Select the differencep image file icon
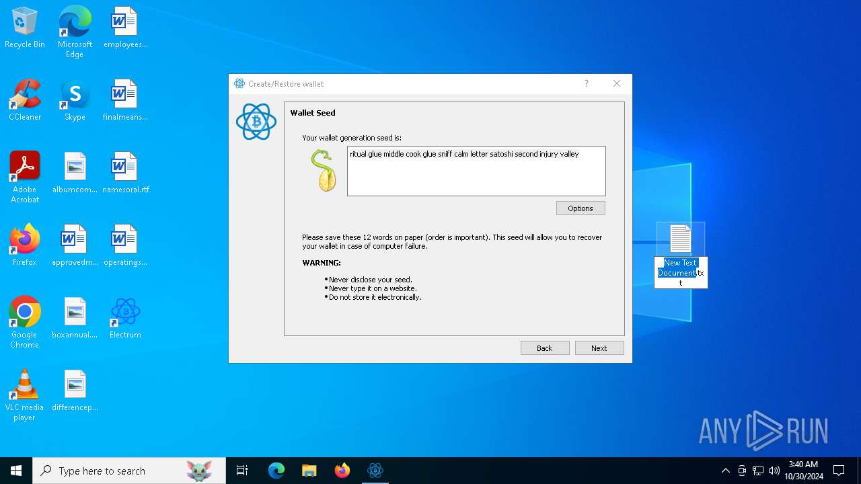861x484 pixels. (x=75, y=391)
